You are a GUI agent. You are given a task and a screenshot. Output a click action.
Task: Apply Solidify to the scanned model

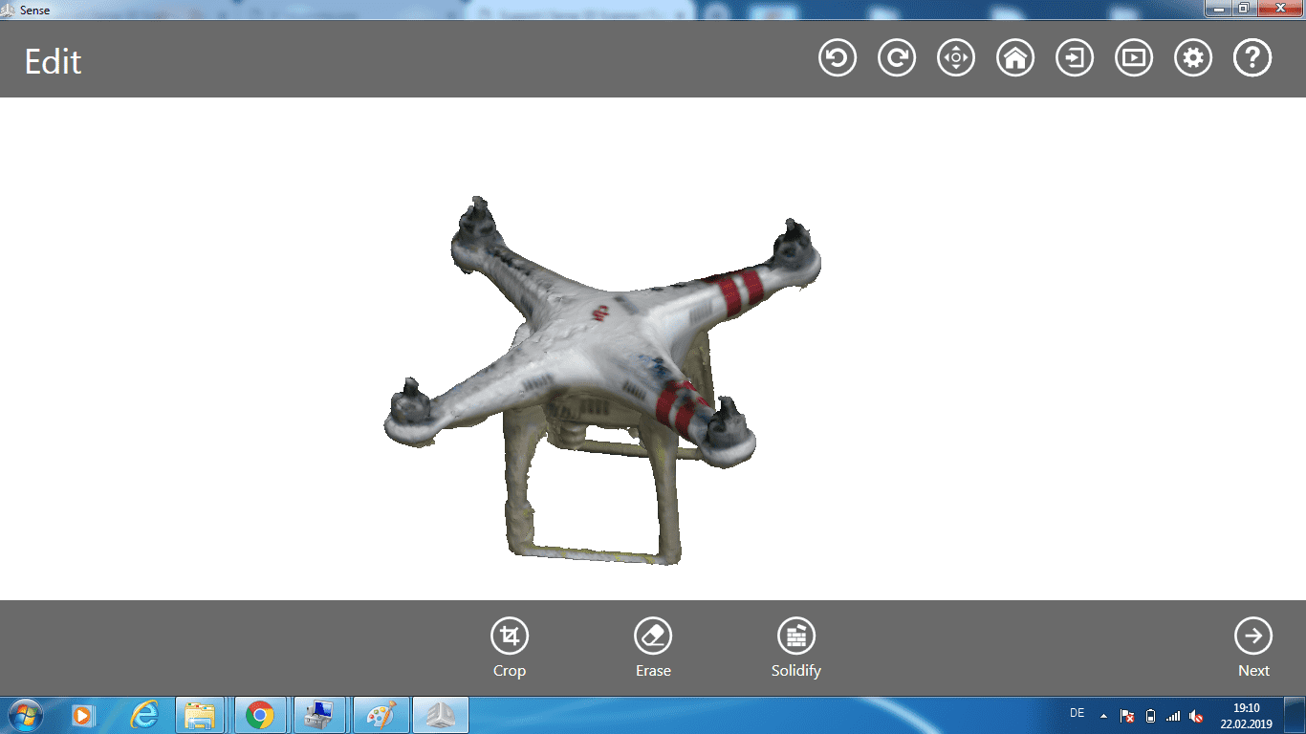[796, 647]
